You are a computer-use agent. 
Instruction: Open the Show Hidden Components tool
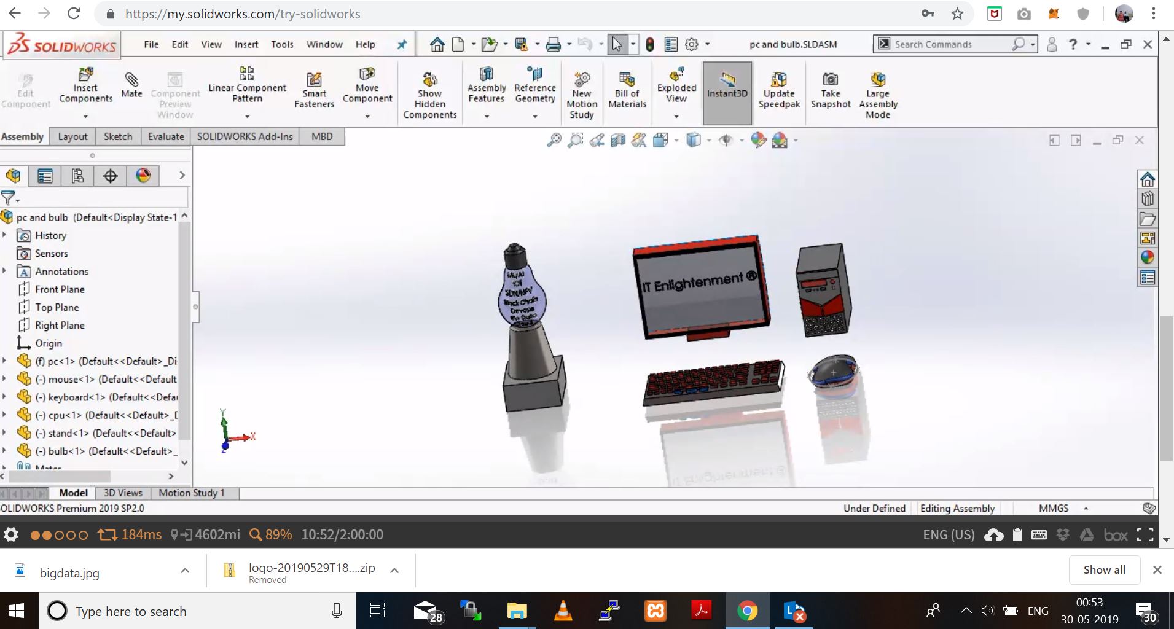point(429,95)
